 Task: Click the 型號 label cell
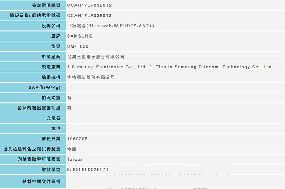58,46
